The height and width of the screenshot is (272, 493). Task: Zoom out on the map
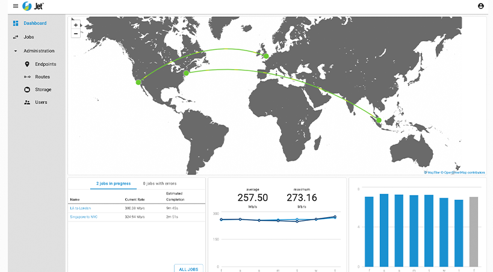(x=75, y=34)
